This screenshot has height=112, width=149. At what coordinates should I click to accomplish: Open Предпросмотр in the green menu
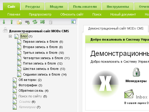pos(40,14)
